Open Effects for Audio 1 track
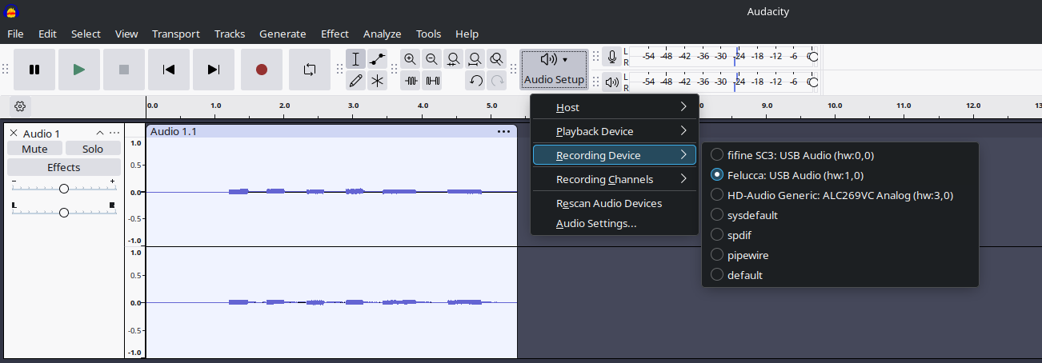The height and width of the screenshot is (363, 1042). tap(64, 167)
